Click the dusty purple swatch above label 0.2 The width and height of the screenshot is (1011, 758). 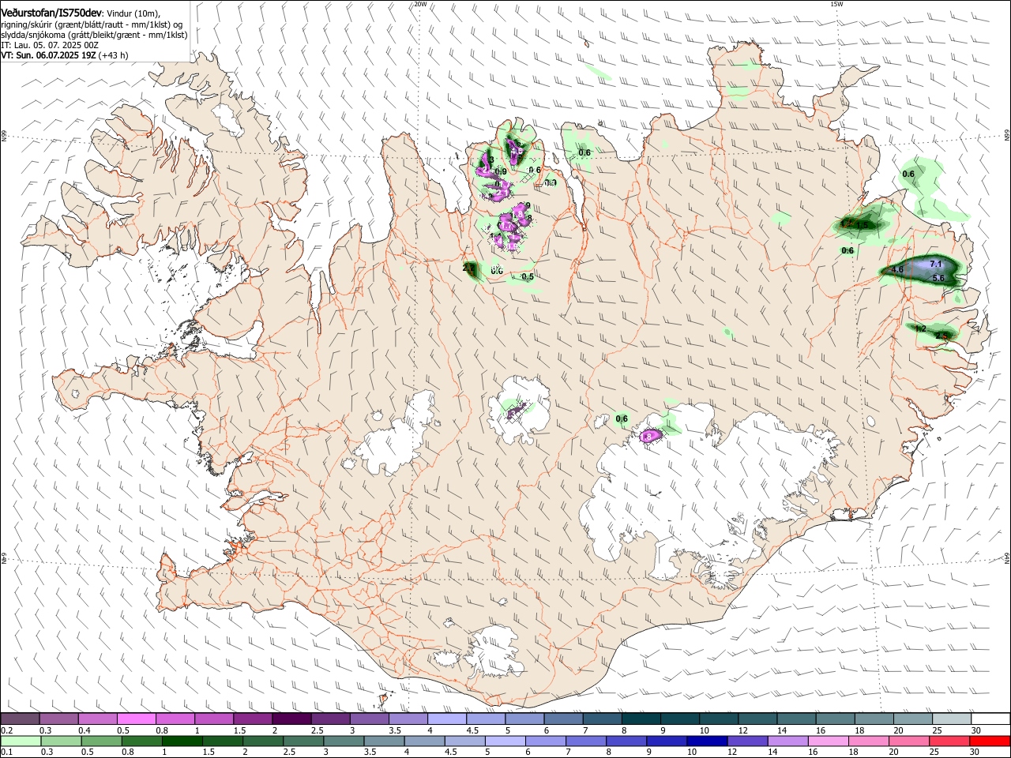[x=21, y=719]
